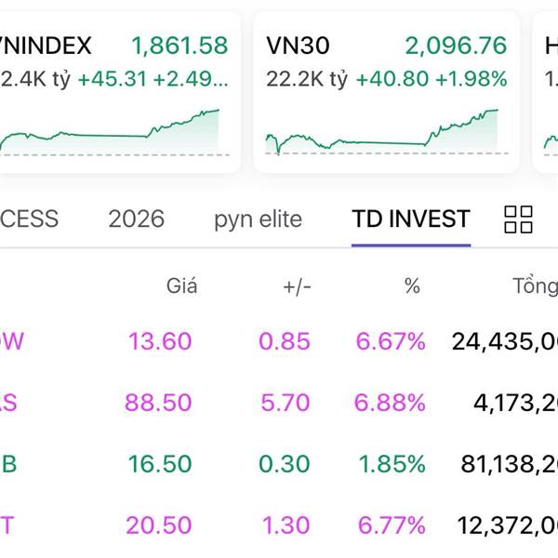558x558 pixels.
Task: Open the 2026 watchlist tab
Action: (x=136, y=219)
